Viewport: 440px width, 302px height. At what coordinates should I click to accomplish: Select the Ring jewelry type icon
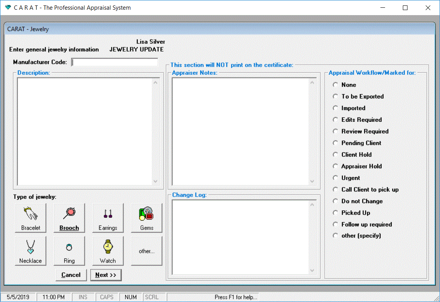[x=69, y=251]
